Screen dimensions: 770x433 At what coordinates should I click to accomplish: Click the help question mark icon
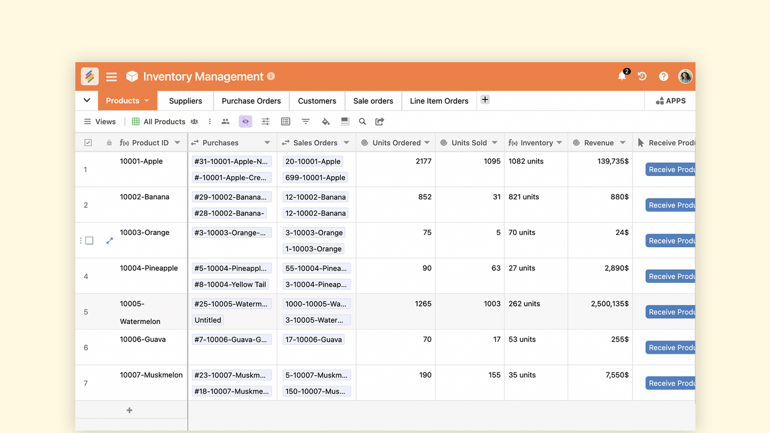[x=663, y=76]
